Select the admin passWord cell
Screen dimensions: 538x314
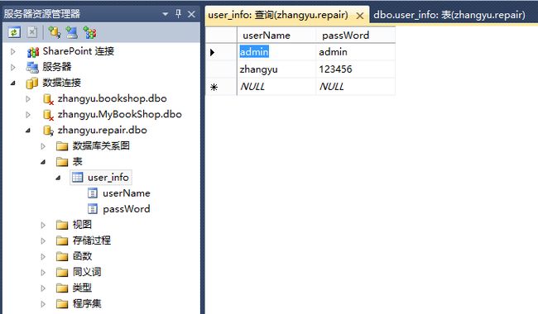click(355, 52)
